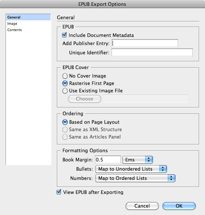Open the Ems margin unit dropdown
Viewport: 205px width, 215px height.
coord(137,160)
